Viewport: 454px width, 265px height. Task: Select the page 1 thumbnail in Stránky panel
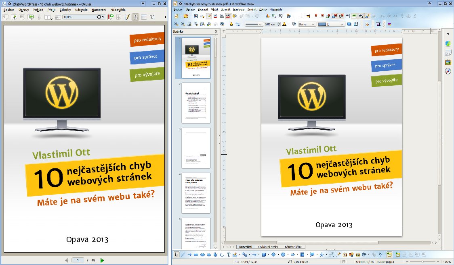(196, 58)
